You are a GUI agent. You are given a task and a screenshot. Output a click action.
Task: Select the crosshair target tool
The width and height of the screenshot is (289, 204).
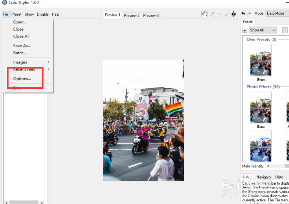coord(219,14)
